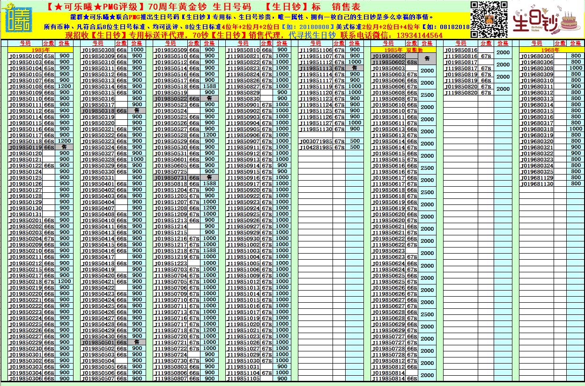585x386 pixels.
Task: Select serial number cell J019681129
Action: coord(537,178)
